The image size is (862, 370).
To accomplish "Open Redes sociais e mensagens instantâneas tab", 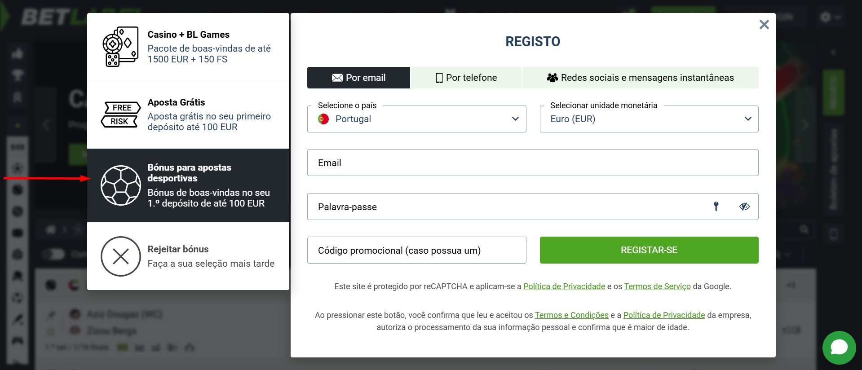I will (x=640, y=78).
